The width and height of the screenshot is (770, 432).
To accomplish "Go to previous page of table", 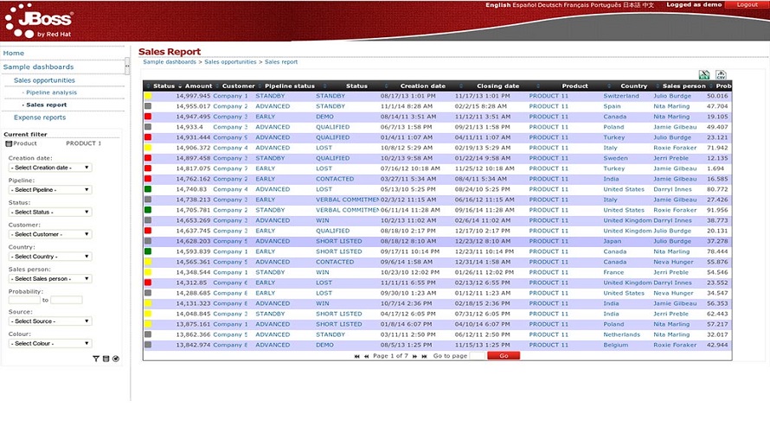I will pos(366,357).
